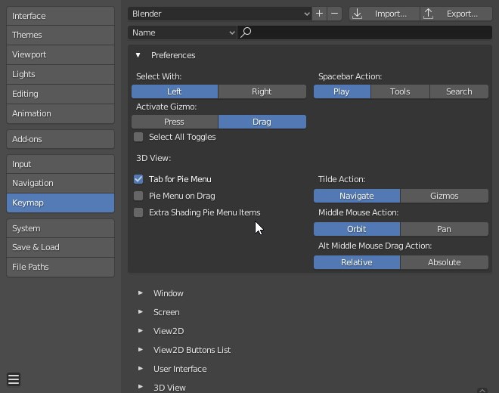Set Activate Gizmo to Press

click(x=175, y=122)
